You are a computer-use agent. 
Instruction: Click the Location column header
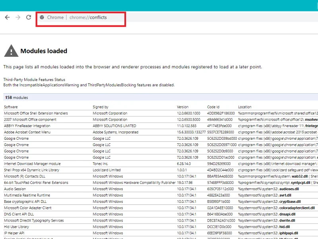(245, 107)
